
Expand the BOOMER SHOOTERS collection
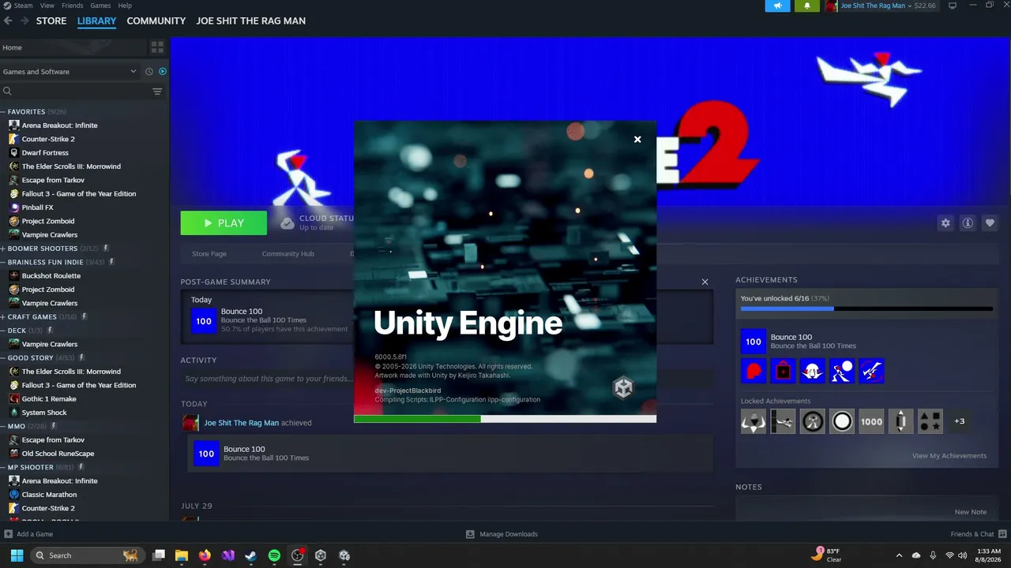pyautogui.click(x=3, y=248)
